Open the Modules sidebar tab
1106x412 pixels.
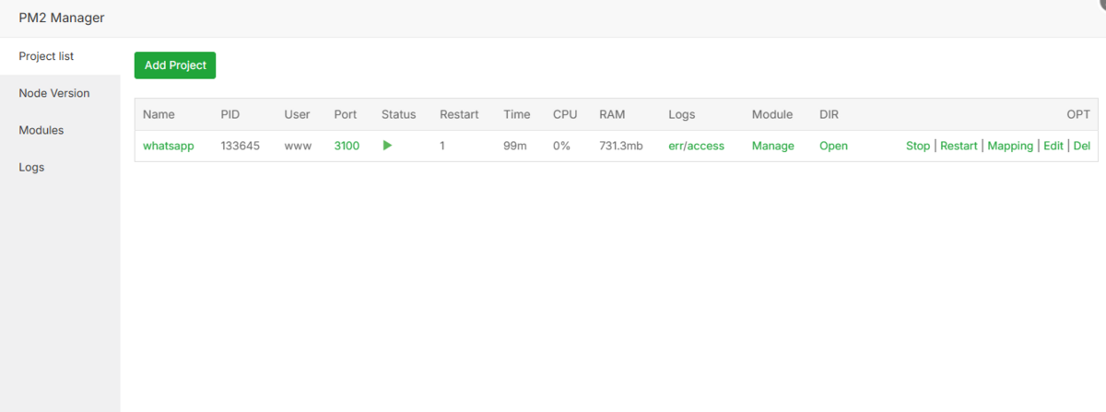point(41,130)
